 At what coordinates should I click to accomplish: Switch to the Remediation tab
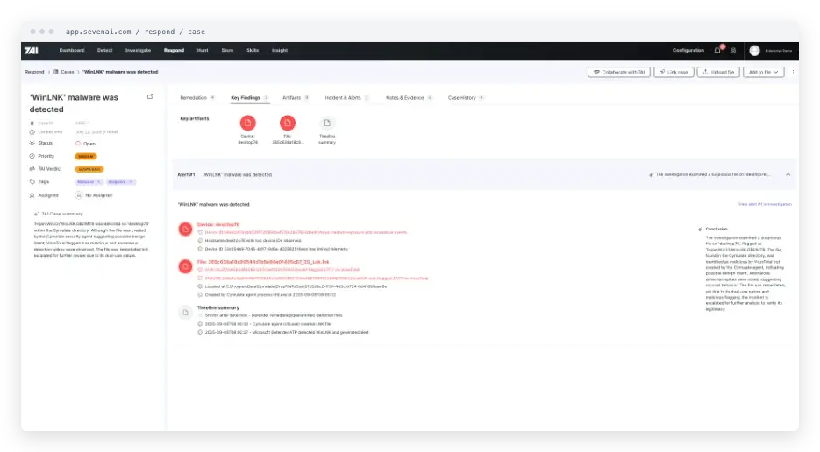pos(197,98)
